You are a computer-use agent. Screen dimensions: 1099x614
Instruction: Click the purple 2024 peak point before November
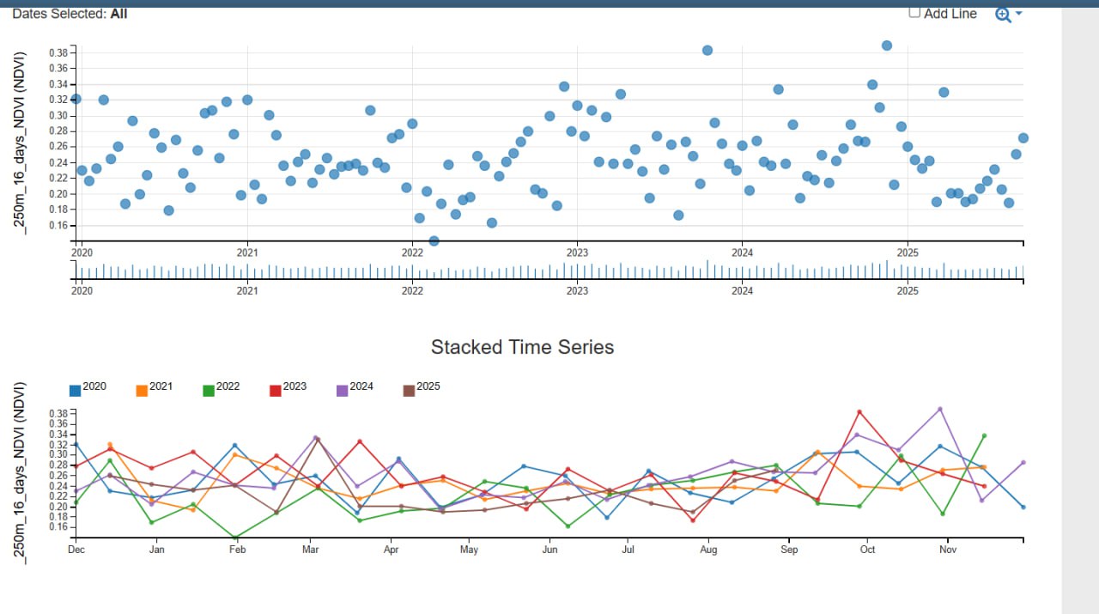(940, 409)
